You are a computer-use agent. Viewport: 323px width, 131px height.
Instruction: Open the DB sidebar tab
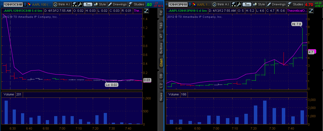(161, 77)
